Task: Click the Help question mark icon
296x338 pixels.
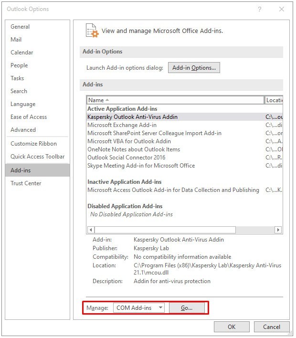Action: tap(260, 9)
